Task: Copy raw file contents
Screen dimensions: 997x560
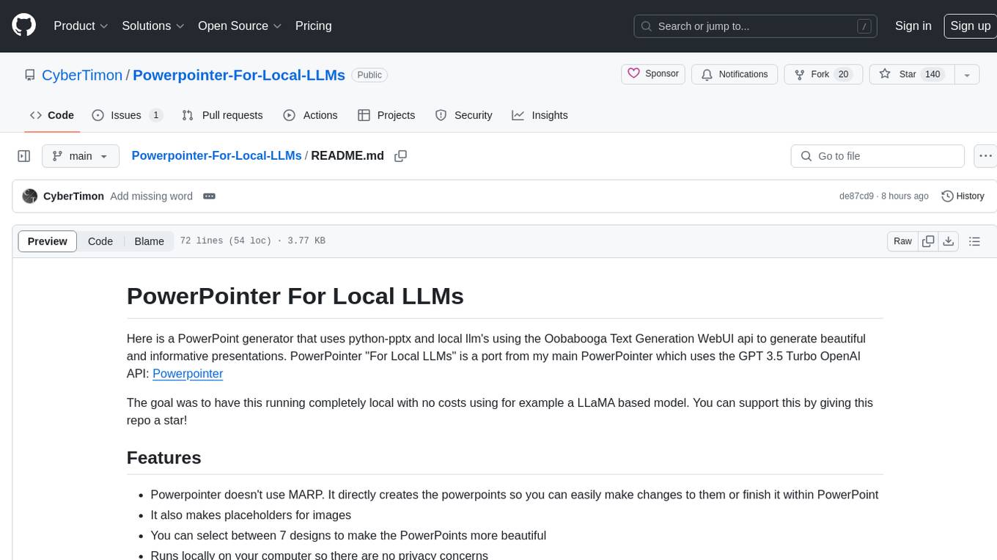Action: tap(928, 241)
